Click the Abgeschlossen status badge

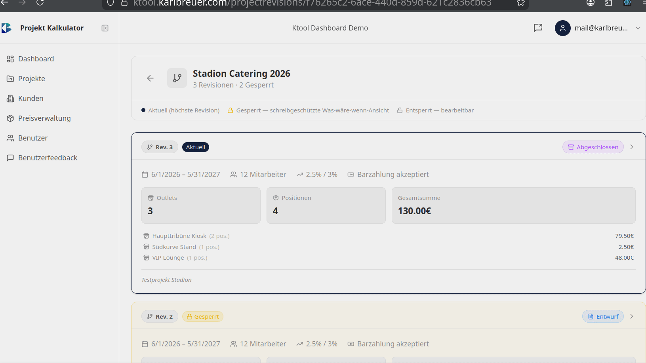[x=593, y=147]
